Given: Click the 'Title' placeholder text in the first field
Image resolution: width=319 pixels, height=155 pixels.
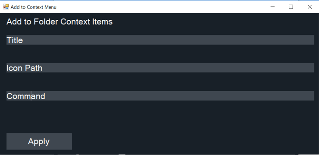Looking at the screenshot, I should tap(15, 40).
